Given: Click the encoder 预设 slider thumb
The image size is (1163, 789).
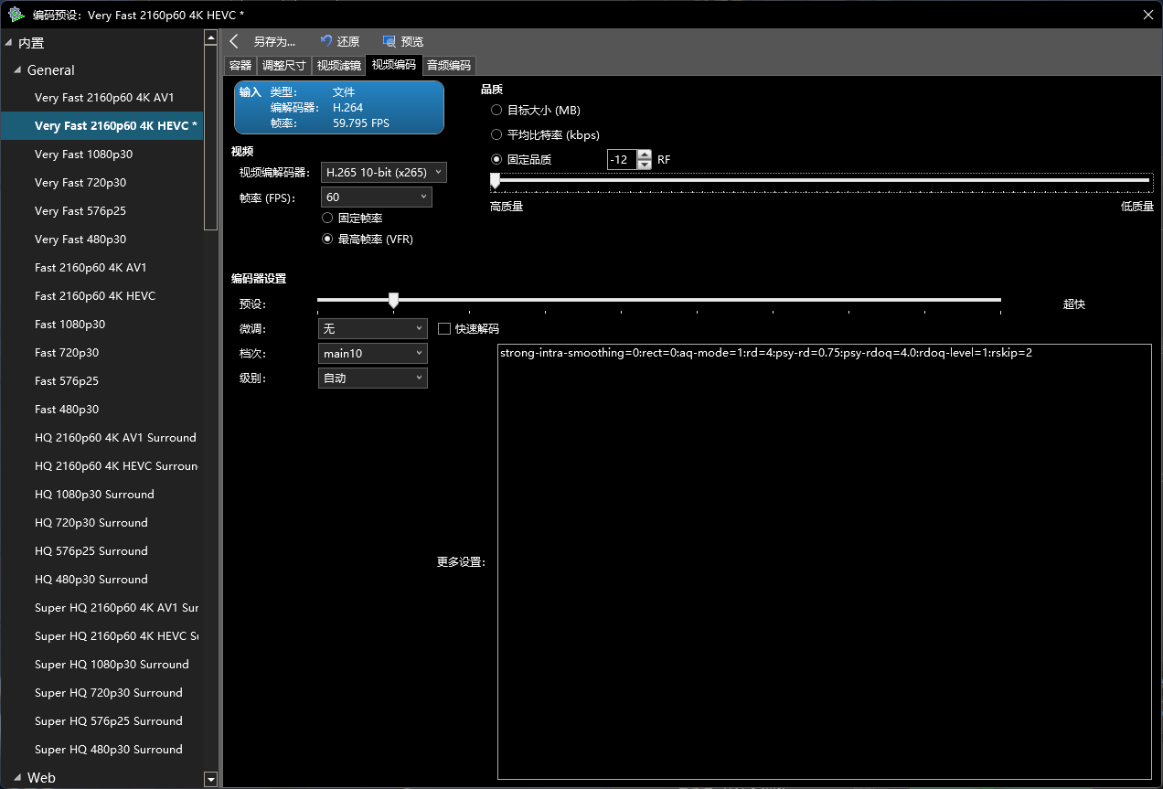Looking at the screenshot, I should (393, 300).
